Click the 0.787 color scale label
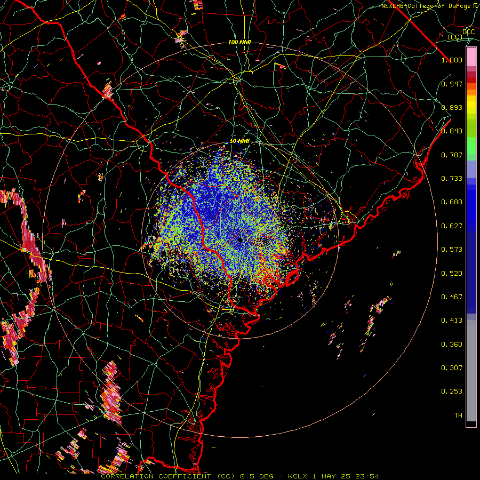The width and height of the screenshot is (480, 480). [452, 155]
